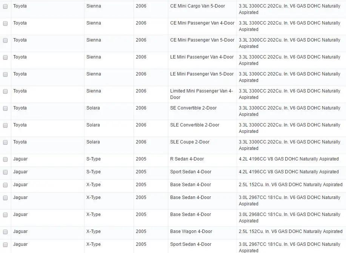Click the "3.0L 2968CC 181Cu. In. V6" engine cell
This screenshot has height=253, width=346.
coord(291,218)
